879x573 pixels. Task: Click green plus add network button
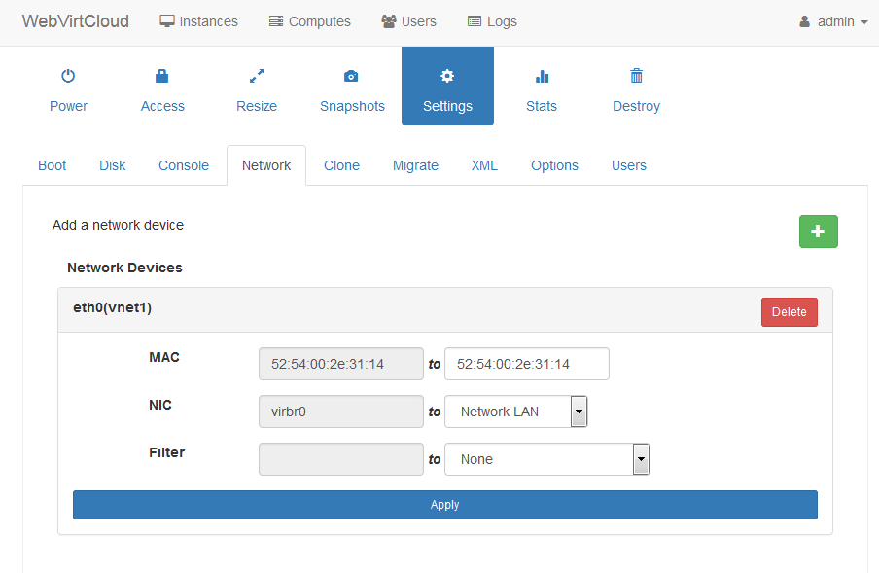click(818, 232)
